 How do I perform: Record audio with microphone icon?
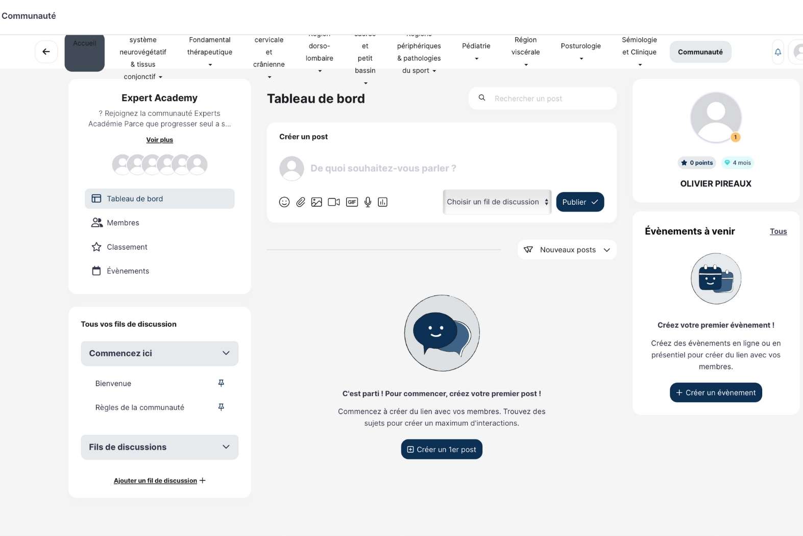368,202
